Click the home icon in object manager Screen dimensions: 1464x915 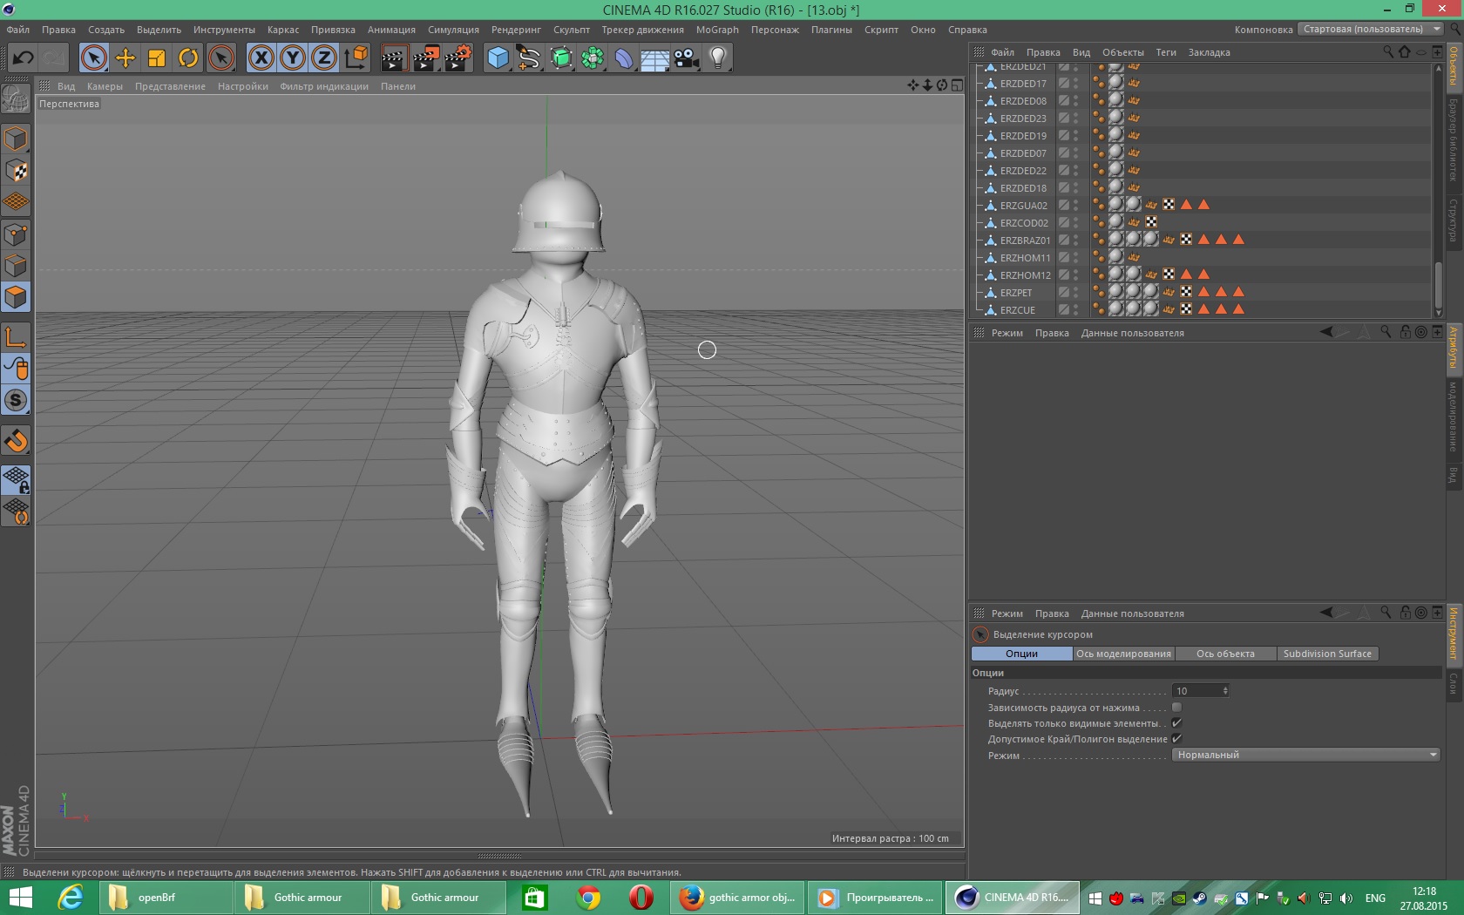coord(1405,51)
